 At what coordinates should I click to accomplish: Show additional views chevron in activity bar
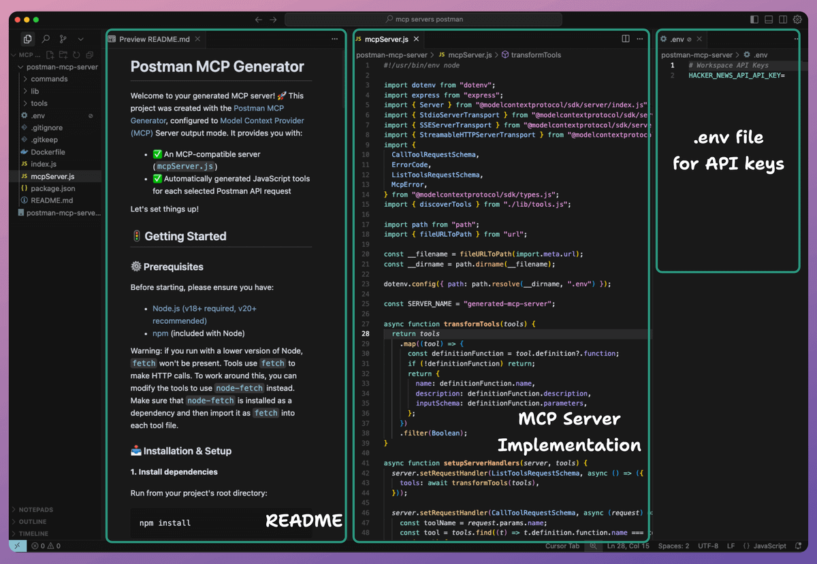click(81, 39)
